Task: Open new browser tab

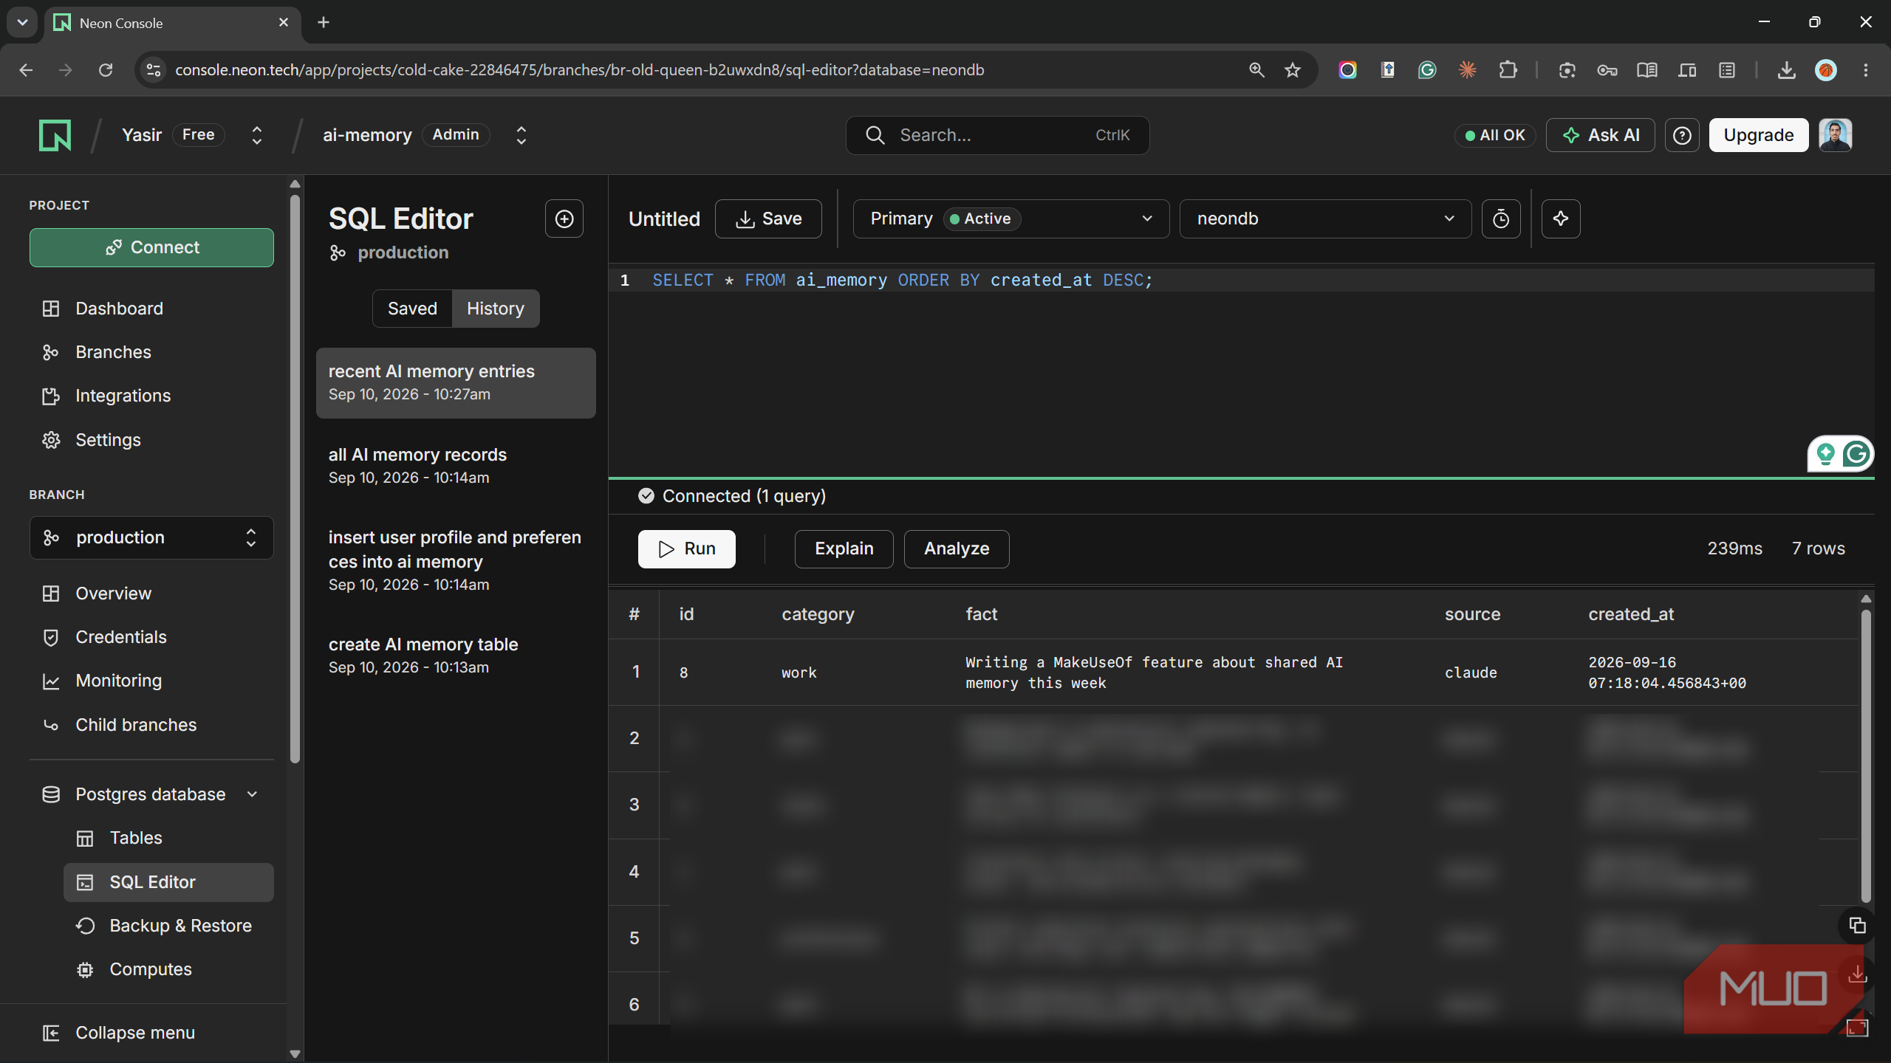Action: click(323, 22)
